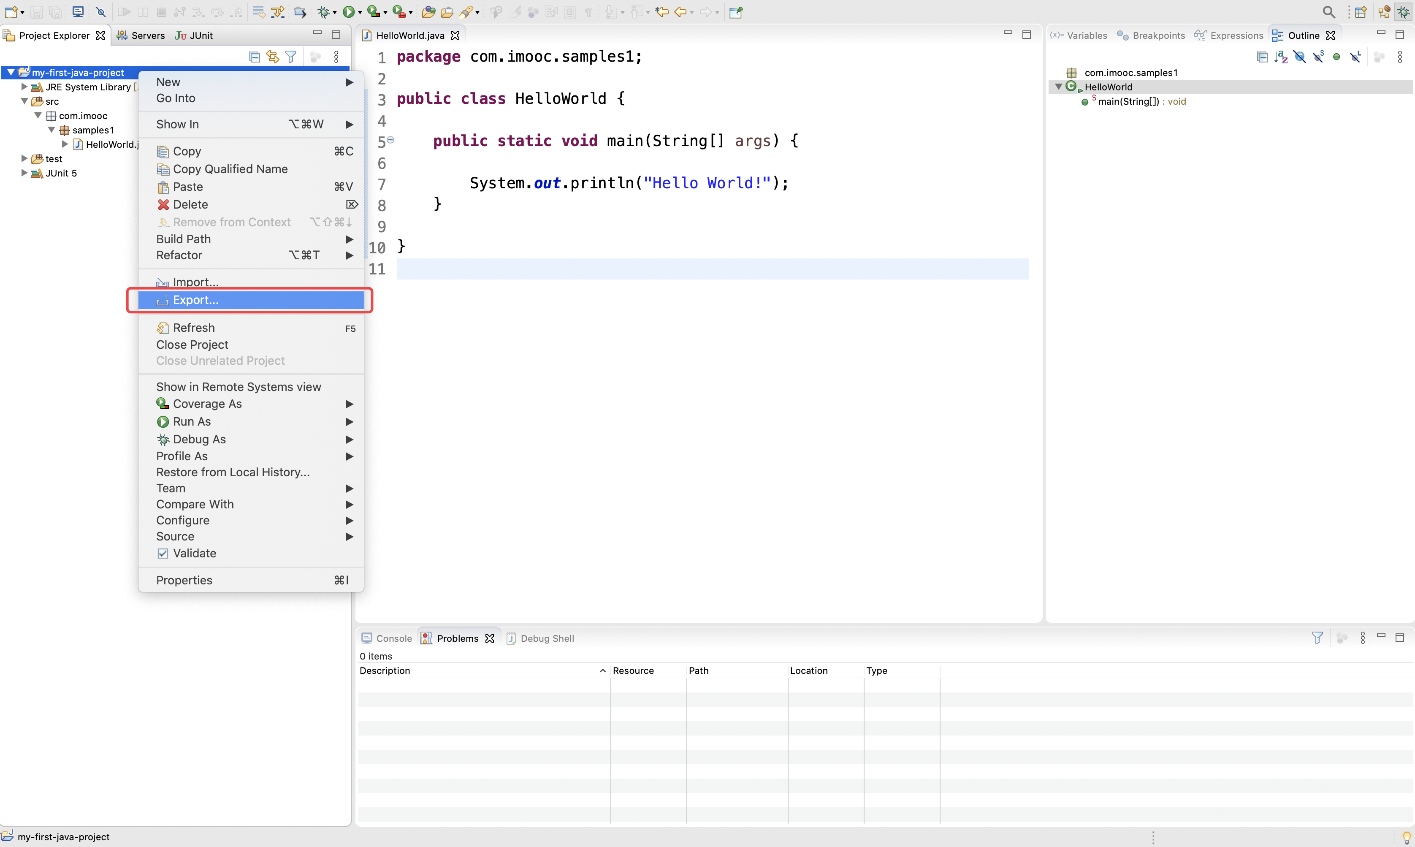Expand the test source folder
Viewport: 1415px width, 847px height.
(x=24, y=159)
